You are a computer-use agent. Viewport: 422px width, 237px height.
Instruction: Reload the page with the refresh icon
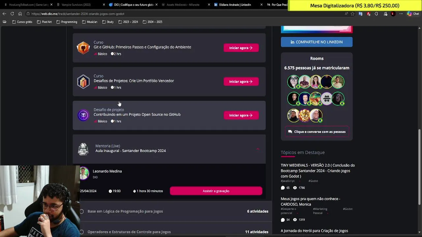[12, 14]
